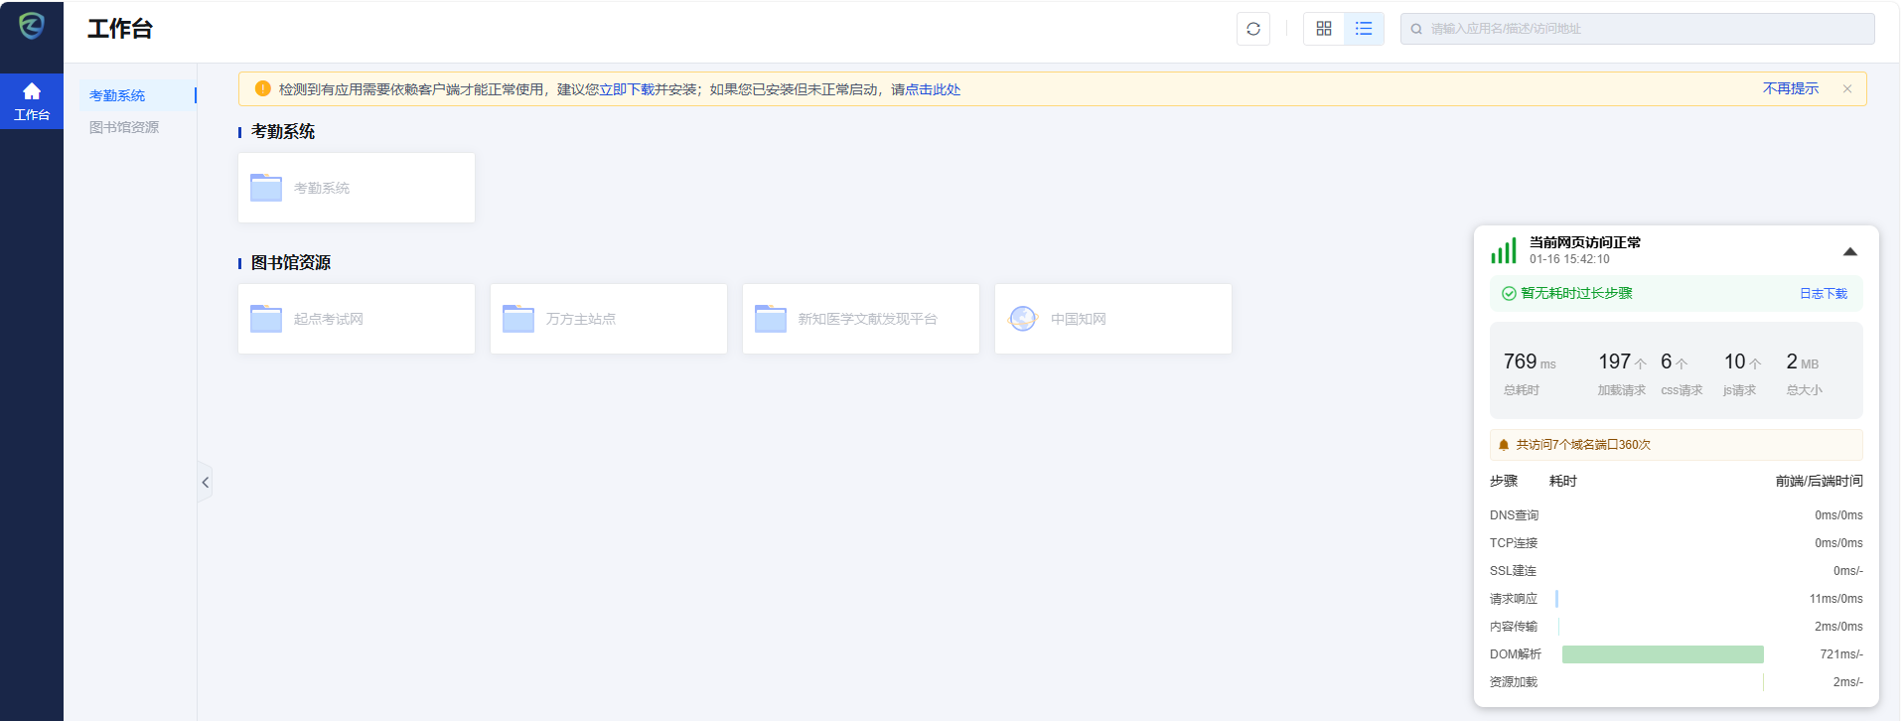This screenshot has width=1903, height=721.
Task: Click the application search input field
Action: click(1639, 29)
